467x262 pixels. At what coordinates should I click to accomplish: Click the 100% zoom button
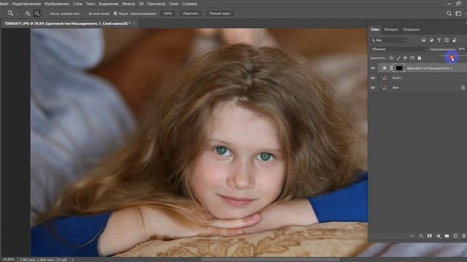tap(168, 13)
